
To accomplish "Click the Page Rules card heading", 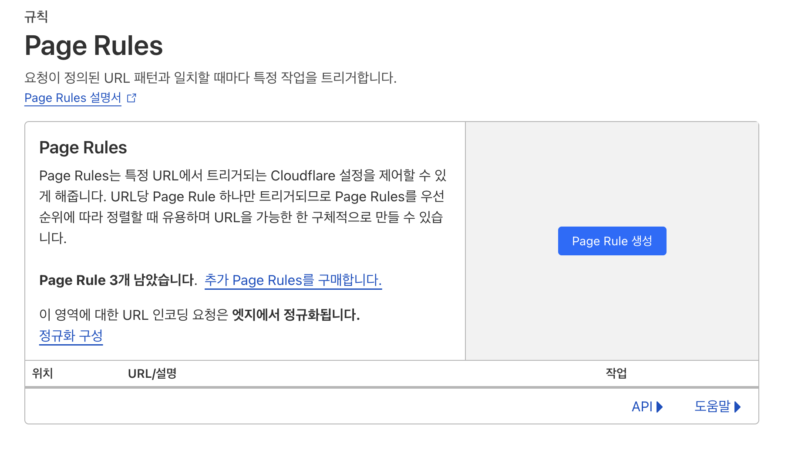I will [83, 148].
